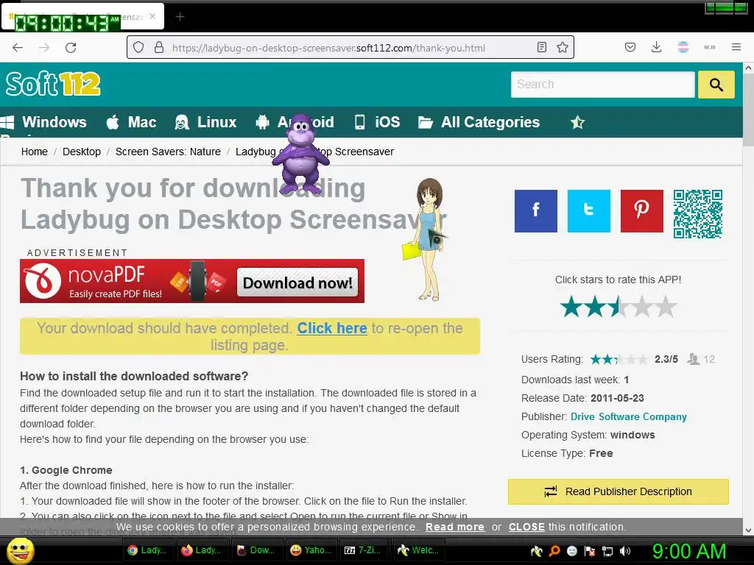Reload the page with the refresh icon
Image resolution: width=754 pixels, height=565 pixels.
[x=71, y=48]
